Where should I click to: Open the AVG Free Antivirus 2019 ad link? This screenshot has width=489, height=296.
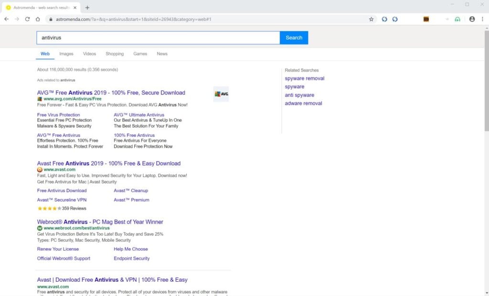click(x=111, y=93)
